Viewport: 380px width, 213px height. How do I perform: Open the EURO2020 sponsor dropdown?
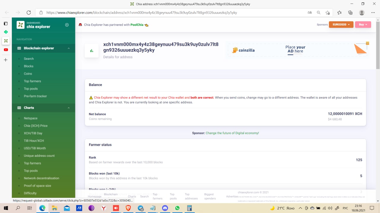(x=341, y=25)
